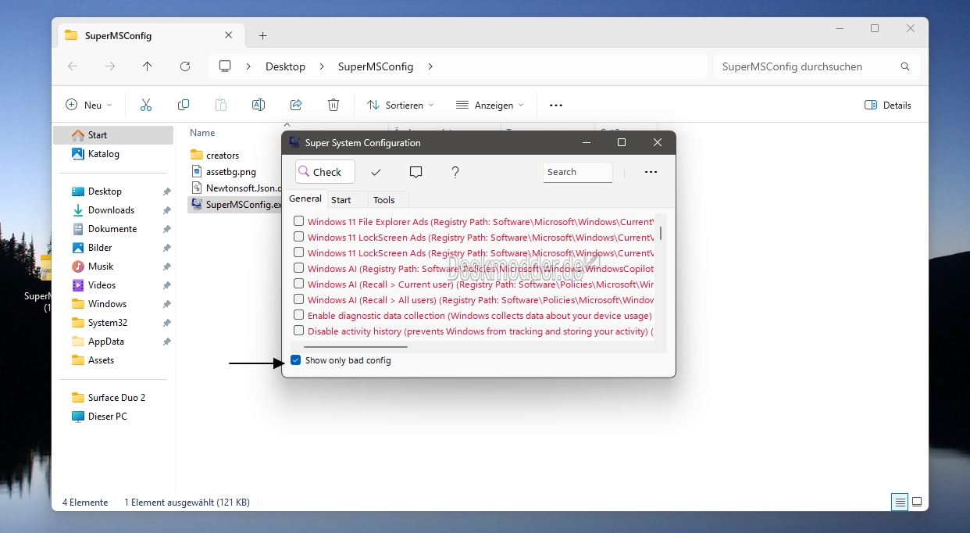970x533 pixels.
Task: Click the Share icon in Explorer toolbar
Action: [296, 105]
